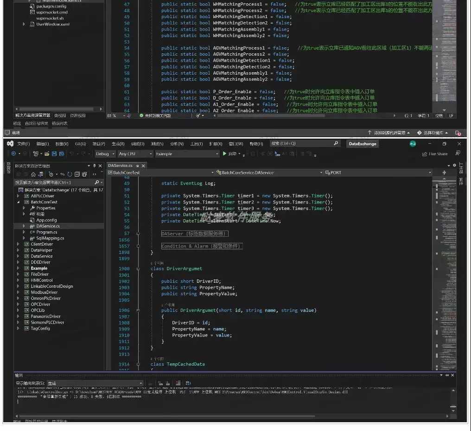
Task: Click the DataExchange solution name button
Action: tap(363, 144)
